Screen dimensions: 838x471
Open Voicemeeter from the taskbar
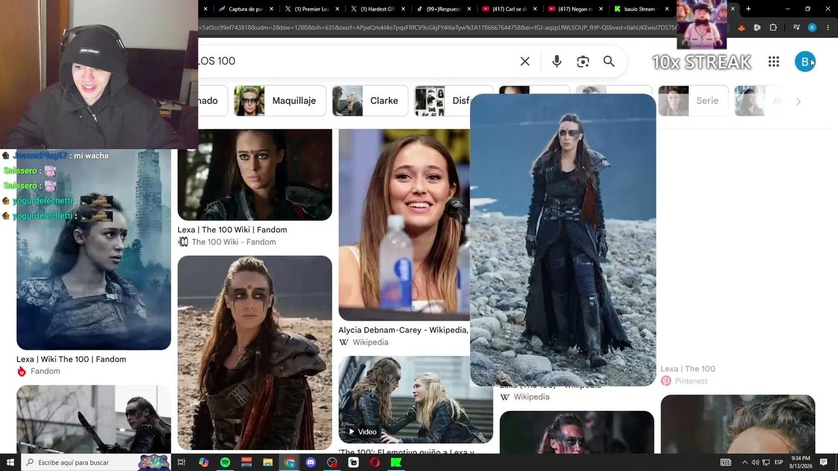click(247, 462)
